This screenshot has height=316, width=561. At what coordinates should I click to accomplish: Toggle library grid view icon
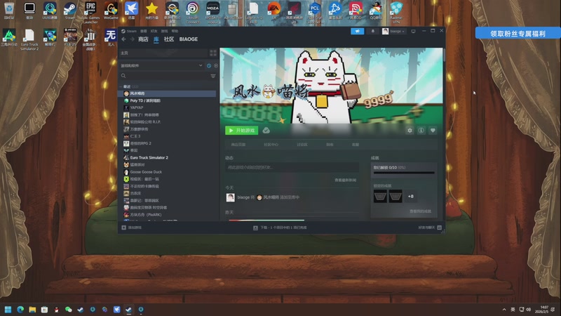pyautogui.click(x=213, y=53)
